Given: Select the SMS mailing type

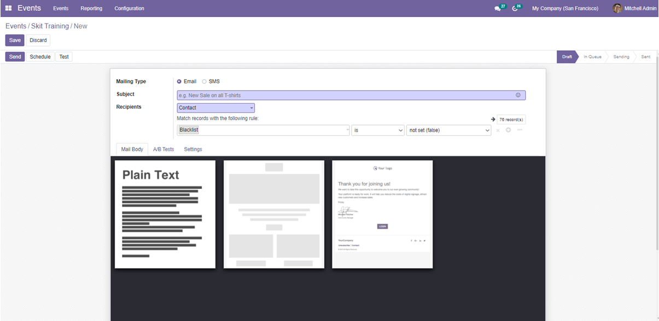Looking at the screenshot, I should [205, 82].
